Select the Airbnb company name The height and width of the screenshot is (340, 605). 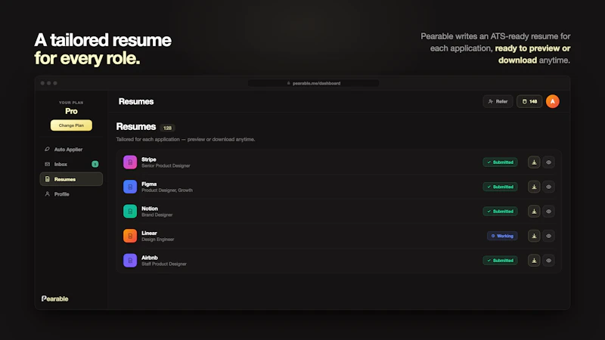click(x=150, y=258)
